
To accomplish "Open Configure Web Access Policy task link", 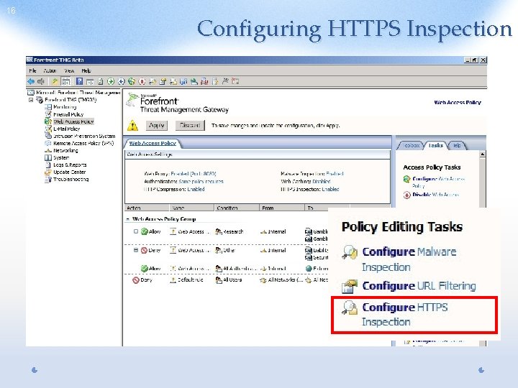I will click(438, 182).
